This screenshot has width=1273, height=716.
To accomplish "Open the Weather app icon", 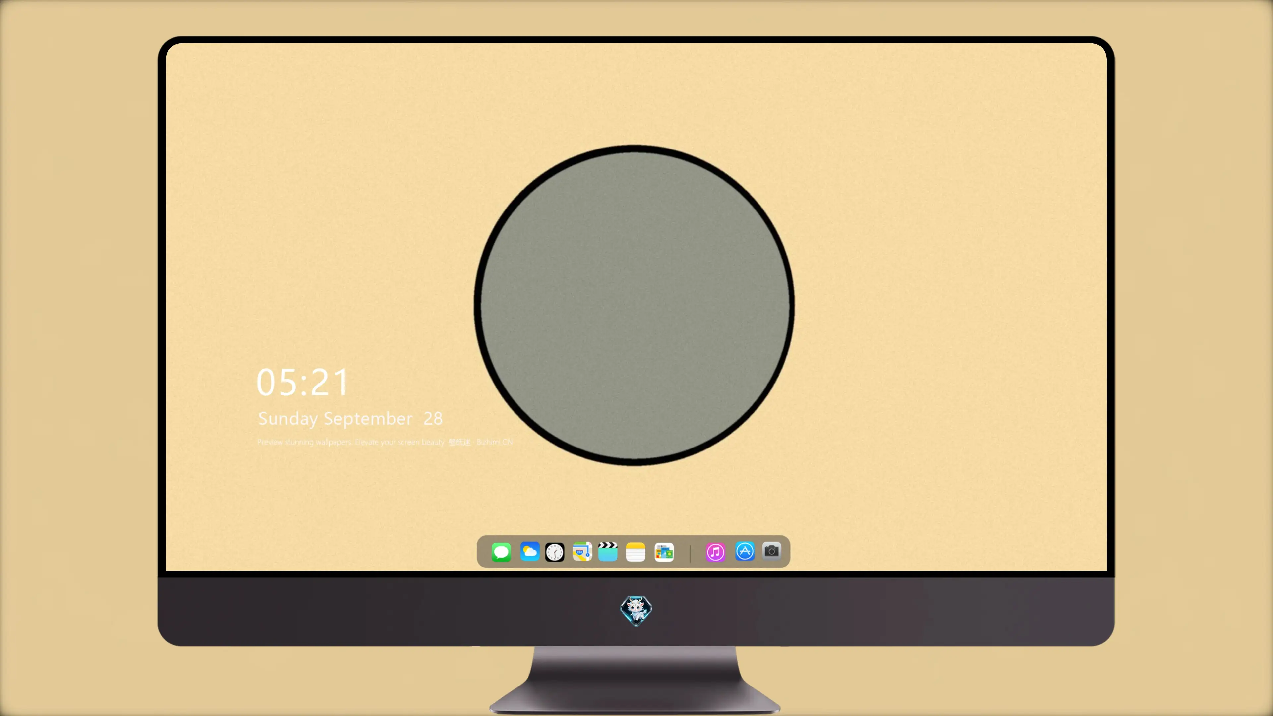I will click(x=530, y=552).
